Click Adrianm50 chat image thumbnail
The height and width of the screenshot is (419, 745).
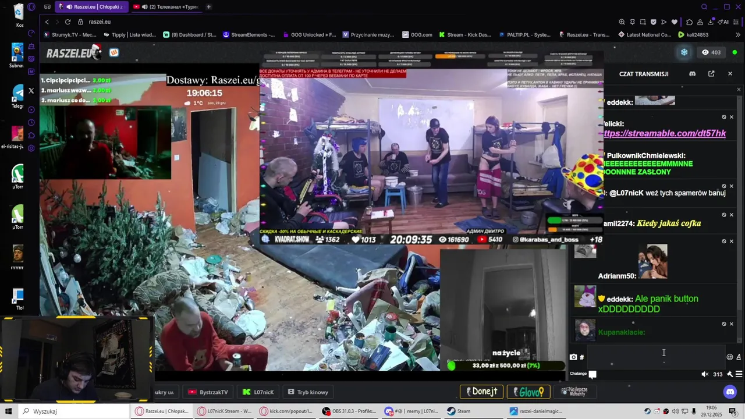pos(653,262)
